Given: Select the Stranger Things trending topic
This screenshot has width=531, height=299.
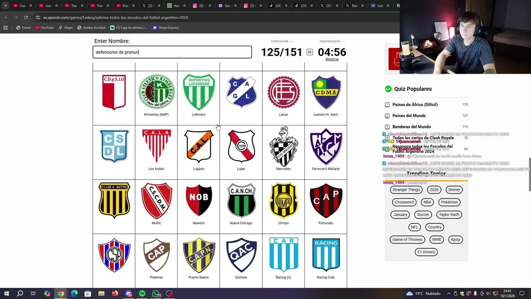Looking at the screenshot, I should [406, 190].
